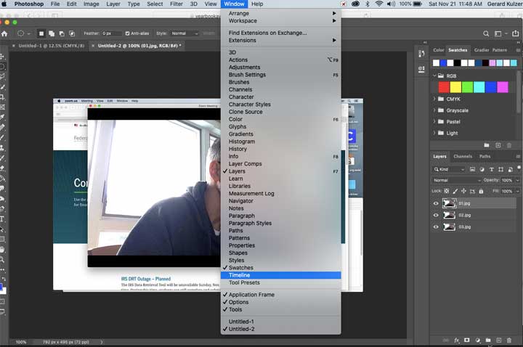The height and width of the screenshot is (347, 523).
Task: Delete layer using the Layers trash icon
Action: click(509, 340)
